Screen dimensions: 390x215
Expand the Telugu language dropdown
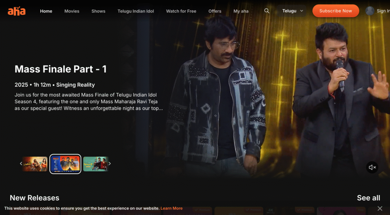[x=292, y=11]
